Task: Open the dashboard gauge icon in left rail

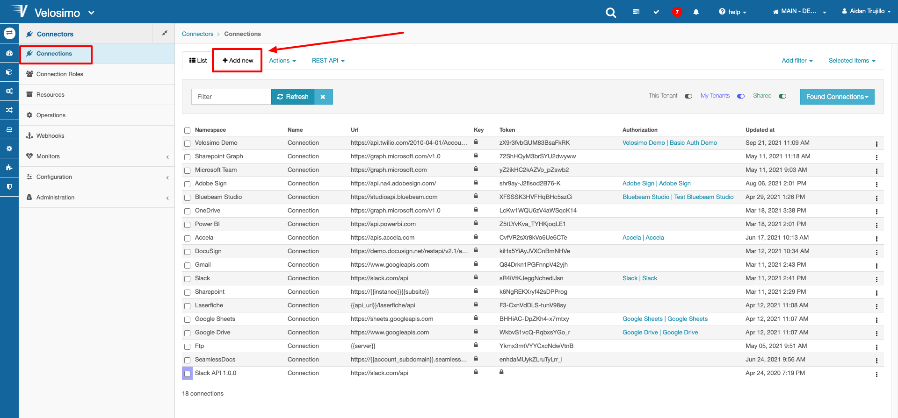Action: point(9,53)
